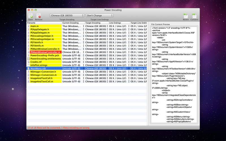Click the MainMenu.xib file icon

[x=29, y=68]
